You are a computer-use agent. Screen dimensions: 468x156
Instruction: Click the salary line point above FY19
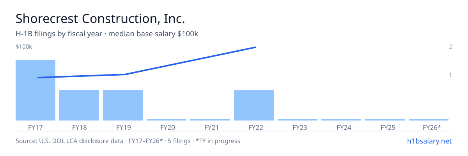click(124, 74)
